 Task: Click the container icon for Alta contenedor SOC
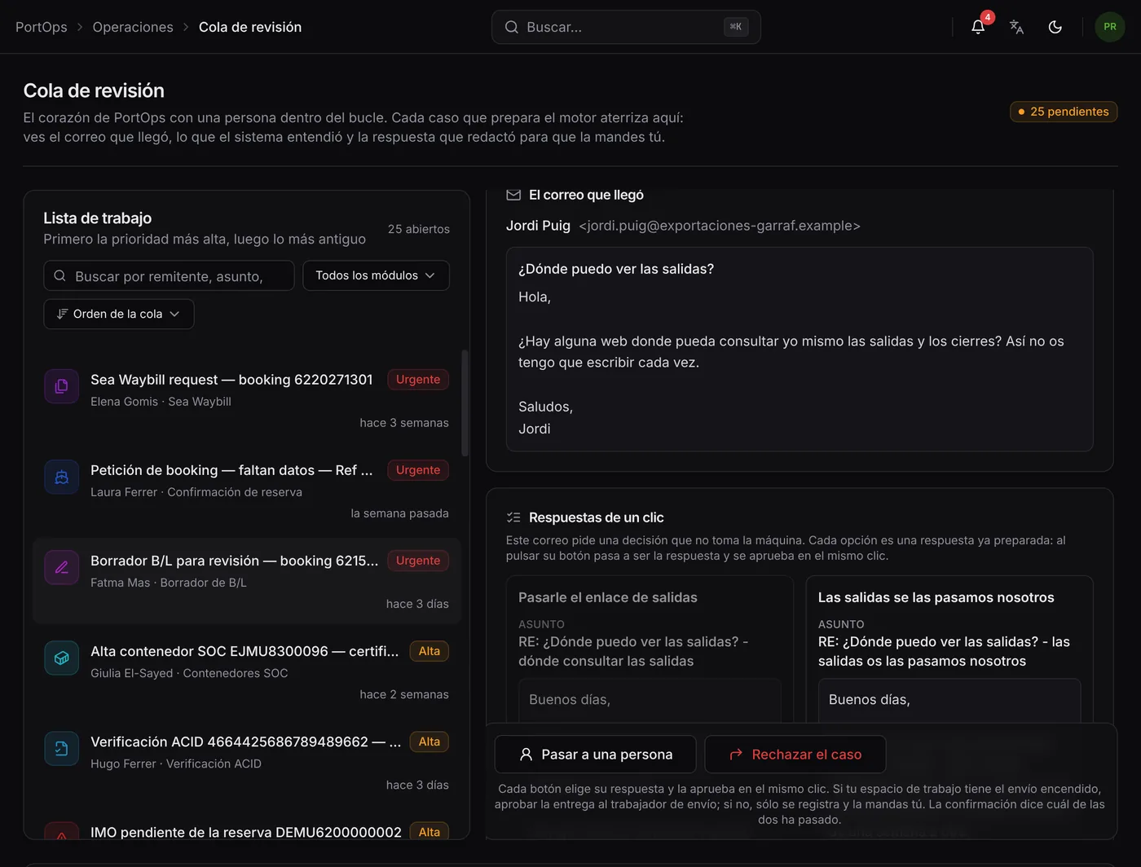click(x=61, y=658)
